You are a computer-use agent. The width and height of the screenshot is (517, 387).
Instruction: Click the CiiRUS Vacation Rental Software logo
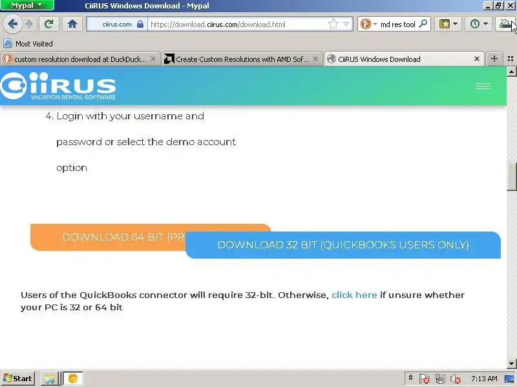[x=58, y=86]
